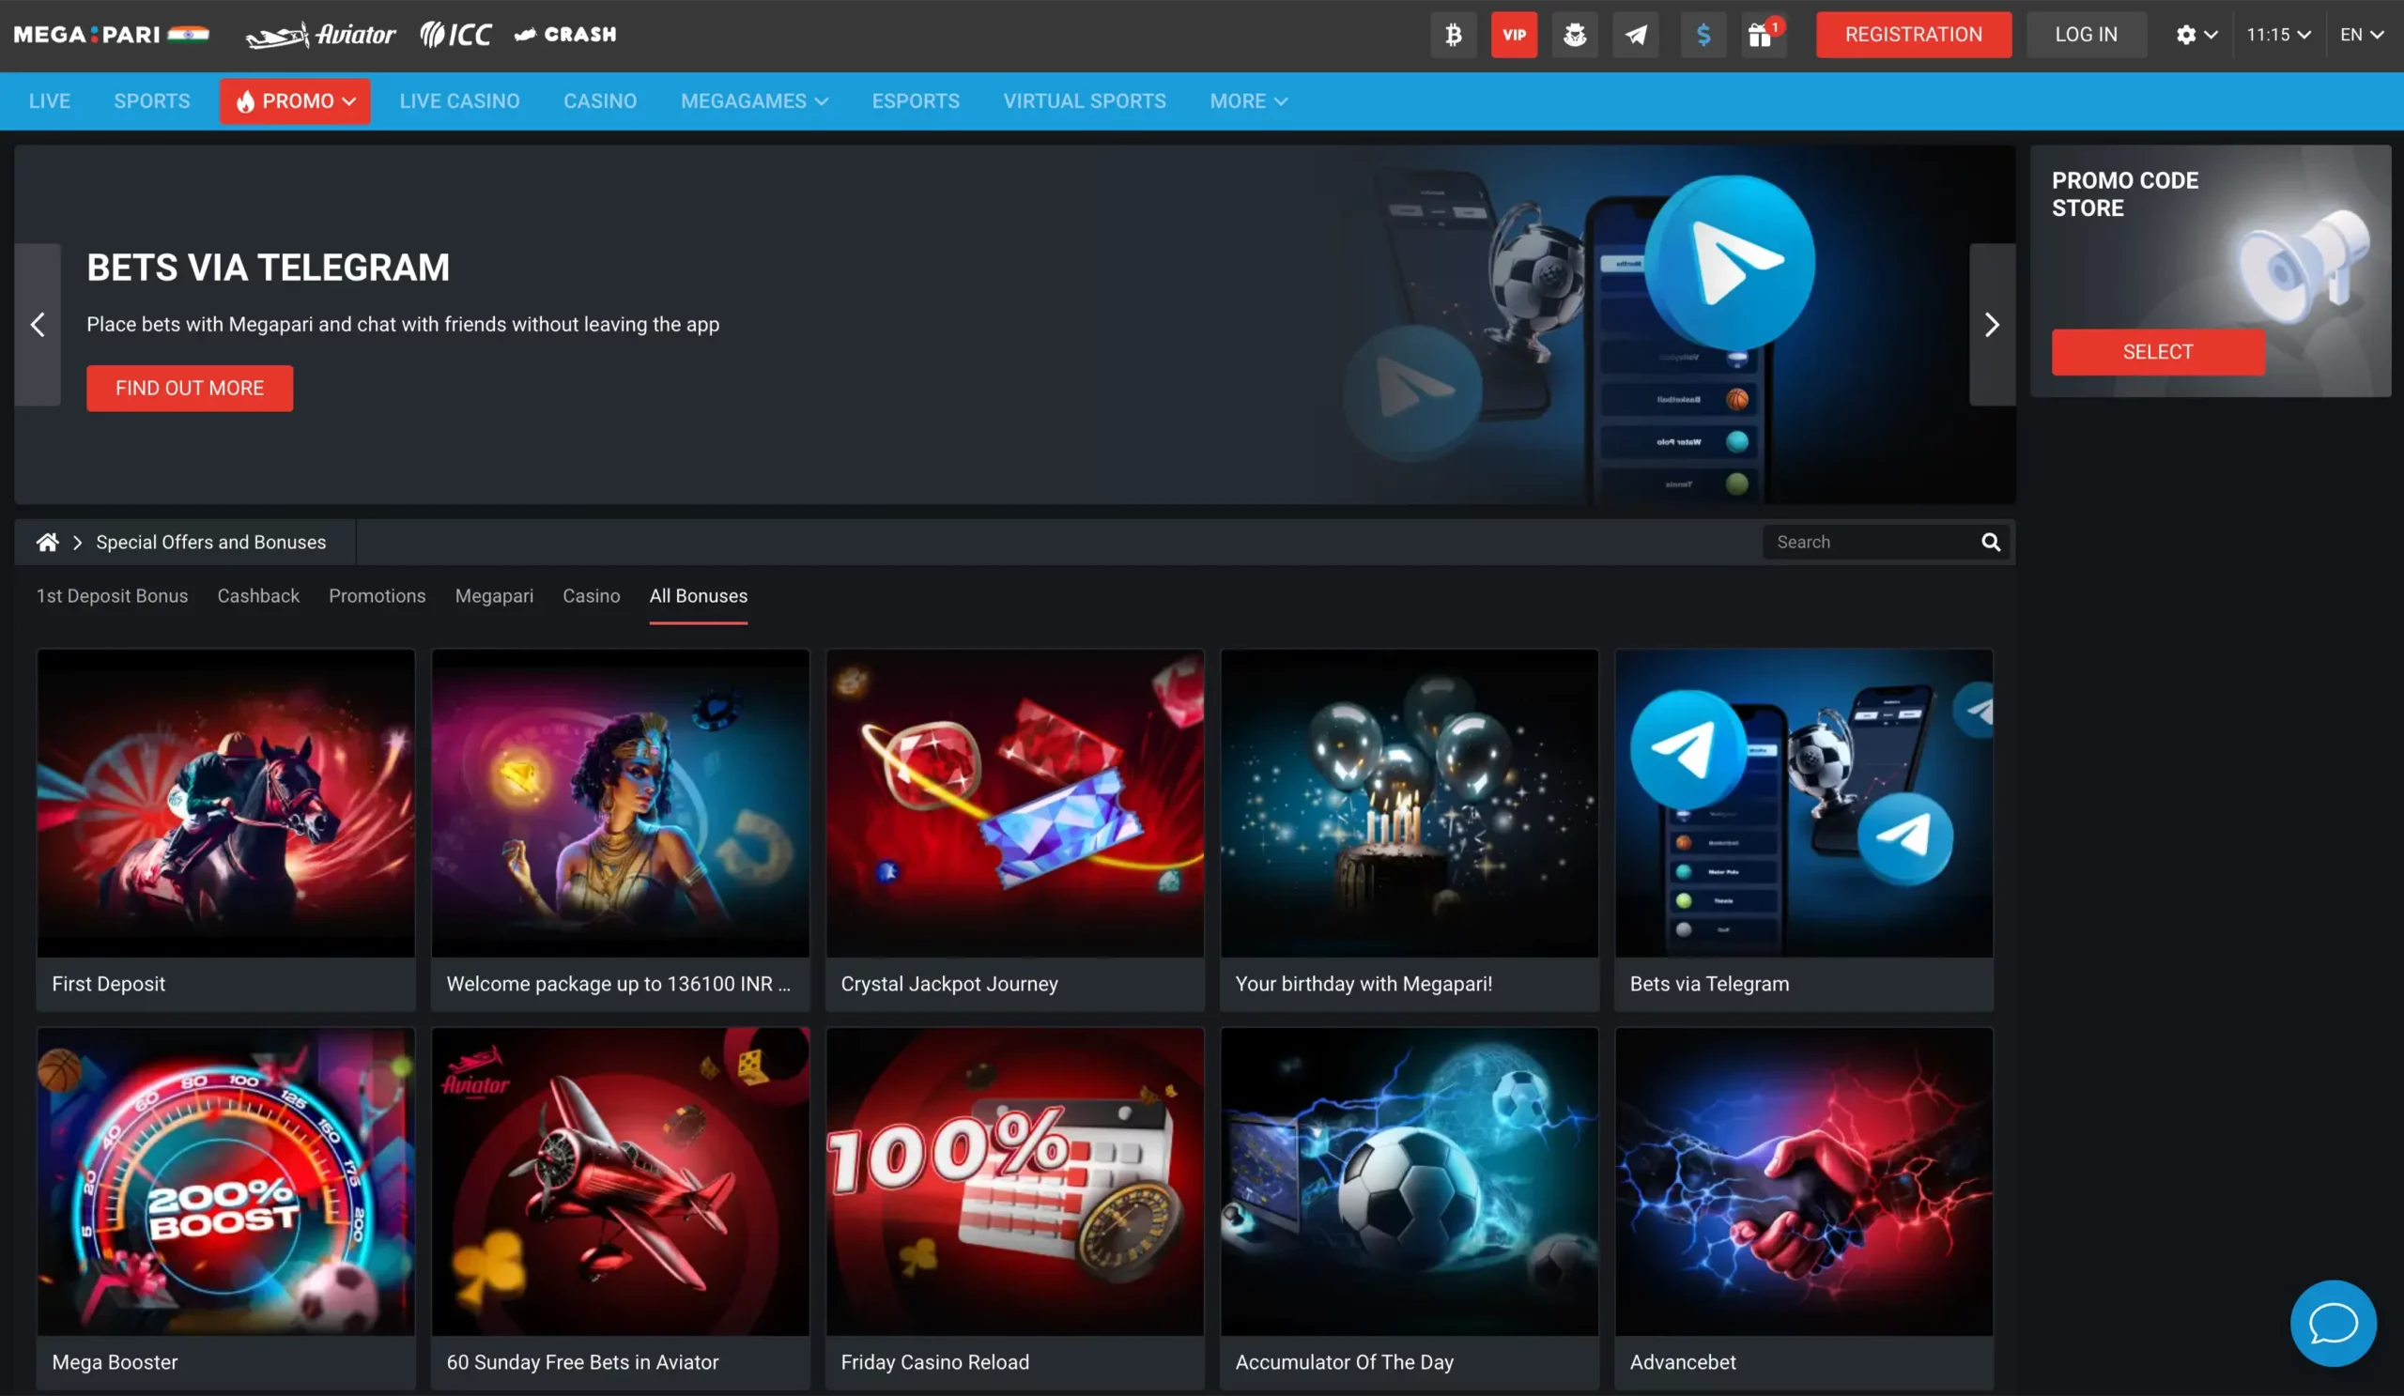This screenshot has width=2404, height=1396.
Task: Open the Crash game logo link
Action: [x=564, y=35]
